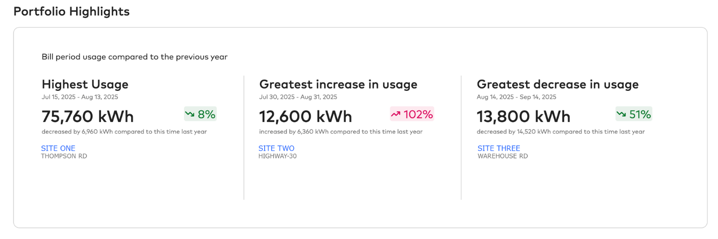Select the Greatest decrease in usage title

click(558, 85)
